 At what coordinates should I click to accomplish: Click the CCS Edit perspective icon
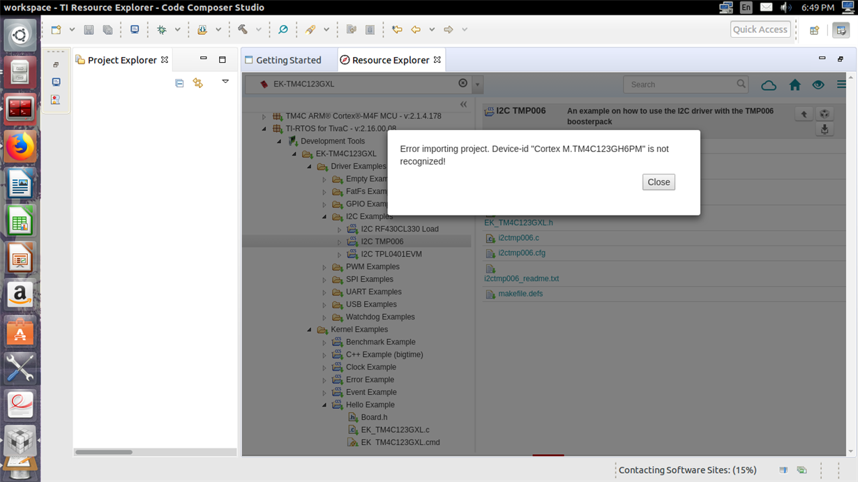(x=841, y=30)
